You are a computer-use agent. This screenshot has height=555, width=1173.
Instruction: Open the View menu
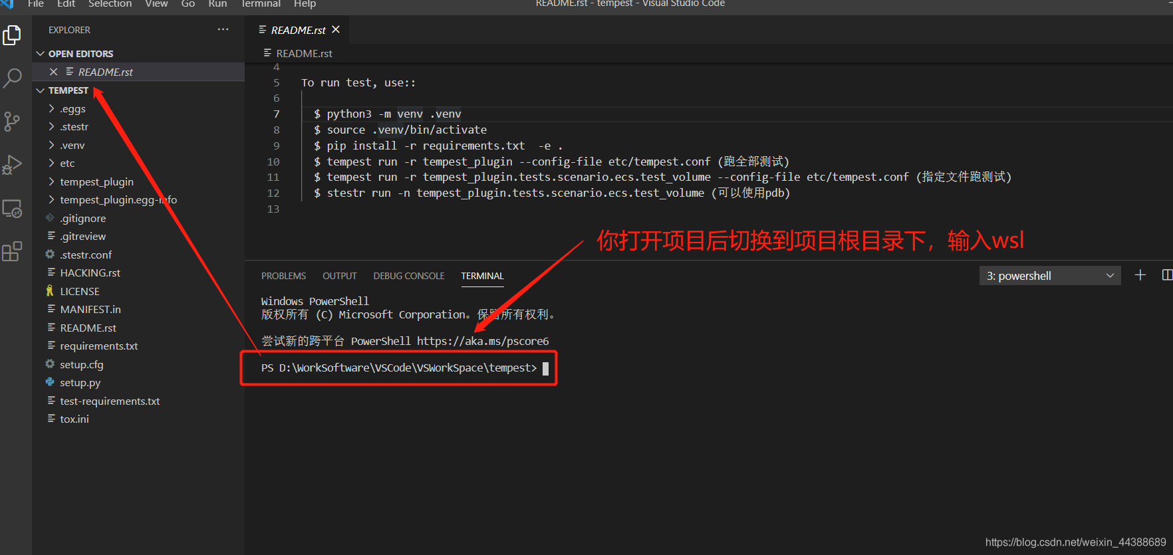tap(156, 4)
